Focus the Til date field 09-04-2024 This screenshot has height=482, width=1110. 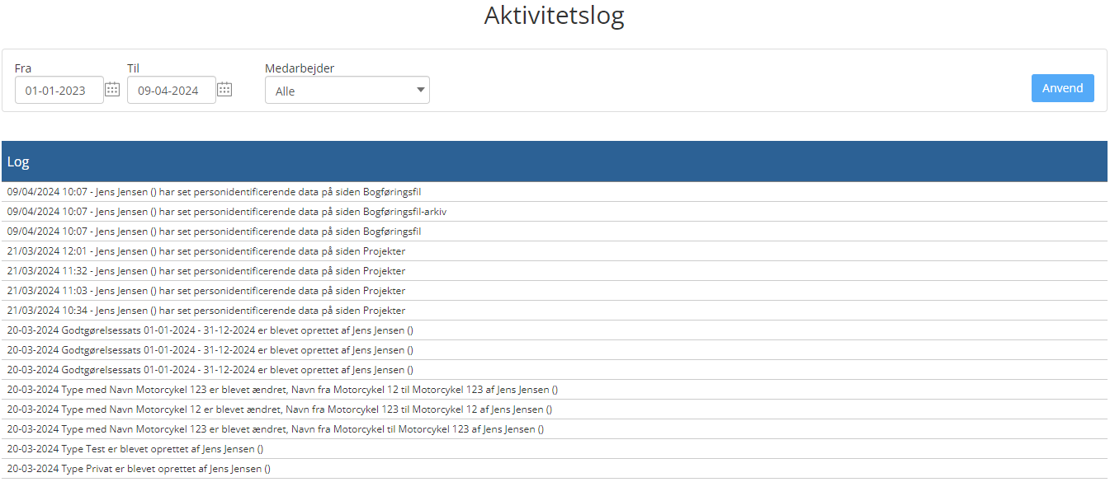172,90
